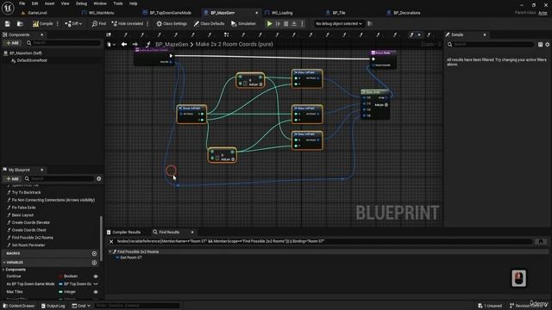This screenshot has width=552, height=310.
Task: Switch to Compiler Results tab
Action: [x=124, y=232]
